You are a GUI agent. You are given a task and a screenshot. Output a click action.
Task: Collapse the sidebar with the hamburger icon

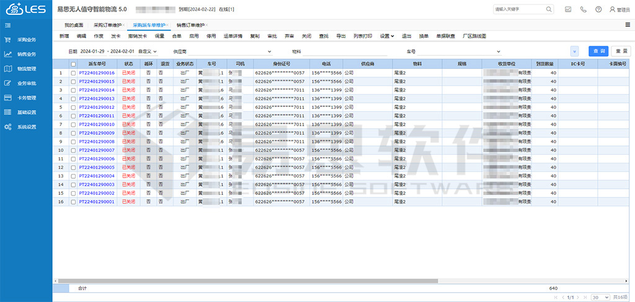pyautogui.click(x=7, y=25)
